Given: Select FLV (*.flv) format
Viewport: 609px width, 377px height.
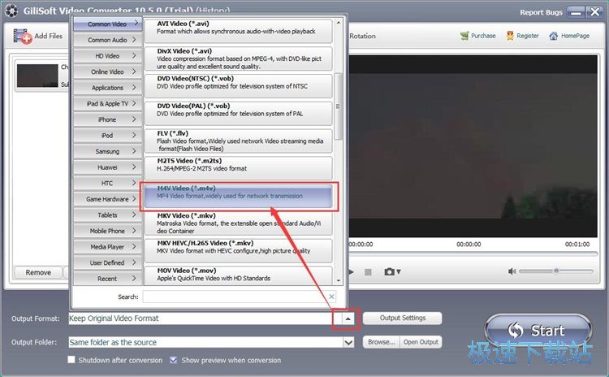Looking at the screenshot, I should [239, 141].
